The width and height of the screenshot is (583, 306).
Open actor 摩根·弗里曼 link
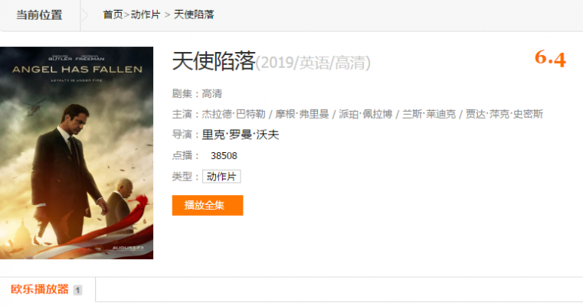[302, 114]
